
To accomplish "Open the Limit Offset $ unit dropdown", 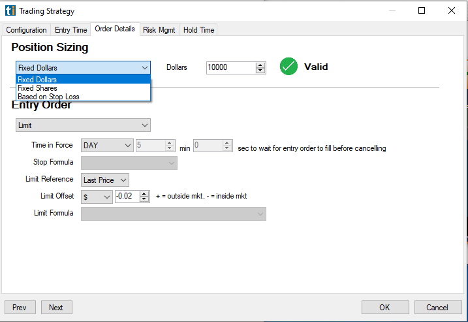I will pos(97,197).
